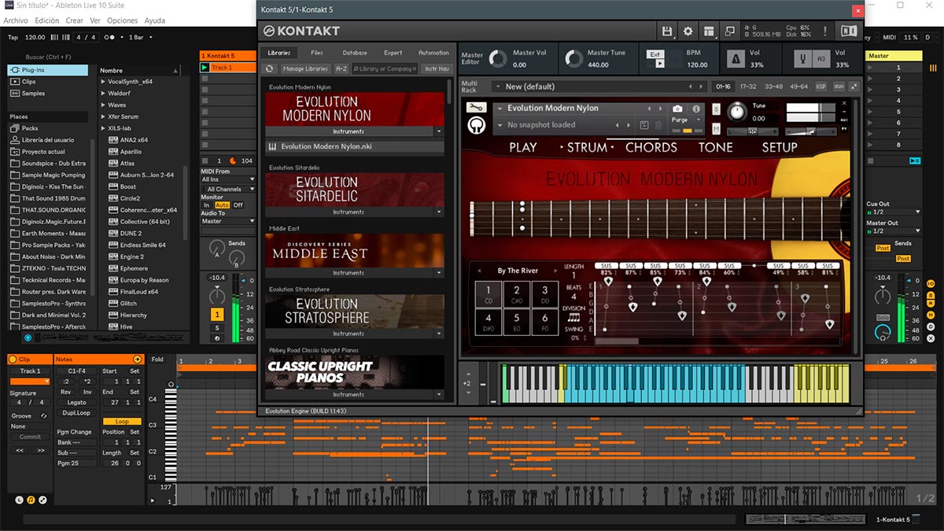Open the Archivo menu
The width and height of the screenshot is (944, 531).
tap(16, 20)
